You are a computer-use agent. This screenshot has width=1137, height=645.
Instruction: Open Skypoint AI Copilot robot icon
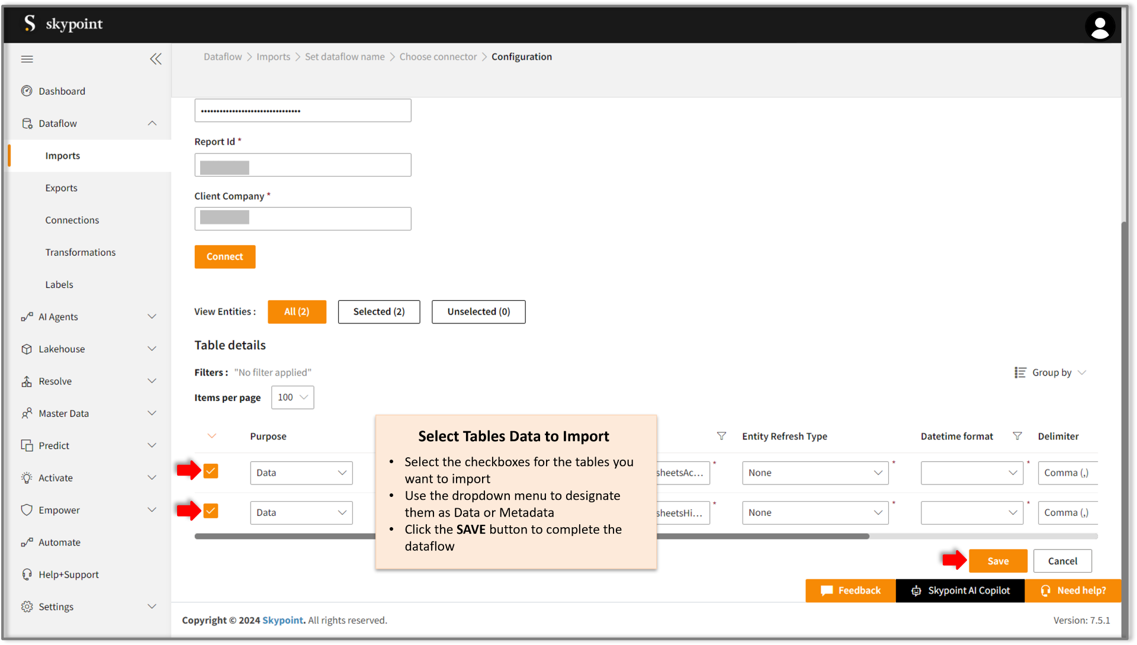click(916, 591)
